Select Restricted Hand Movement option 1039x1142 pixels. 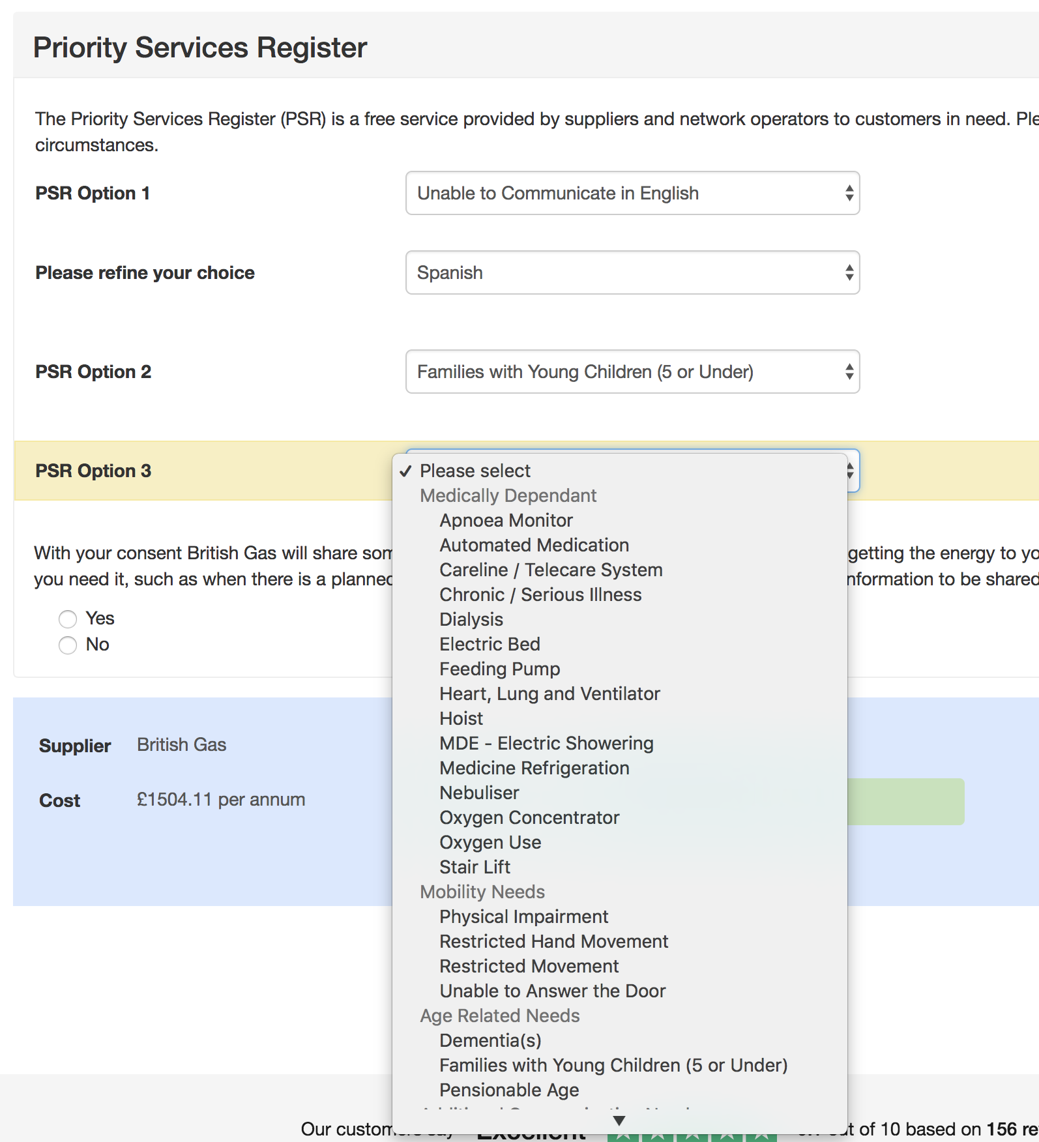[x=620, y=941]
